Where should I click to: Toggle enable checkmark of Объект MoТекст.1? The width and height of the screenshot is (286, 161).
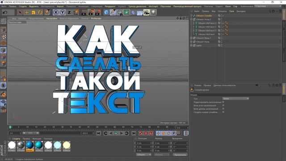pyautogui.click(x=223, y=30)
